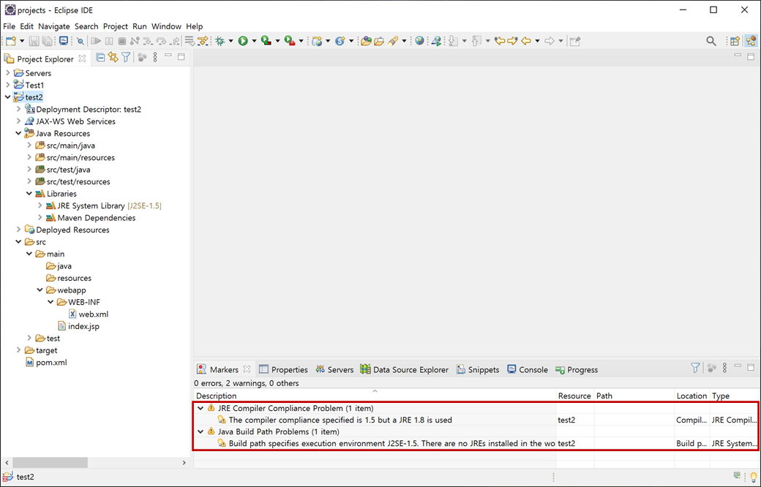Select pom.xml in Project Explorer
This screenshot has height=487, width=761.
click(x=46, y=363)
